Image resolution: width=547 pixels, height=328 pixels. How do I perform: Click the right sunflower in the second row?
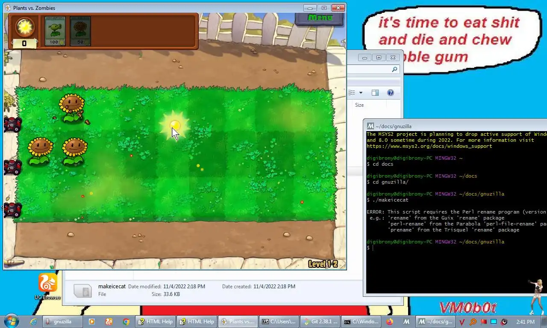pyautogui.click(x=74, y=151)
